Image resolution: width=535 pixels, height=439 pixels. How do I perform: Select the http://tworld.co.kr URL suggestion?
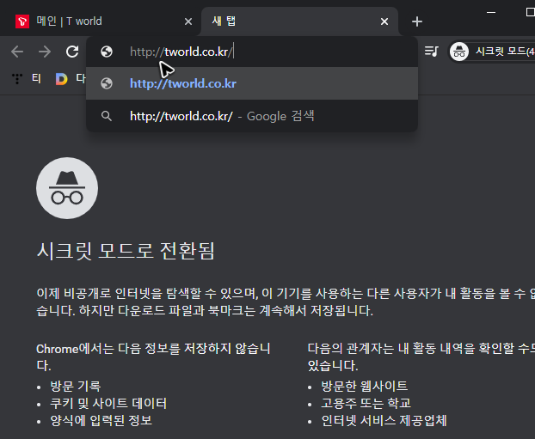click(252, 83)
